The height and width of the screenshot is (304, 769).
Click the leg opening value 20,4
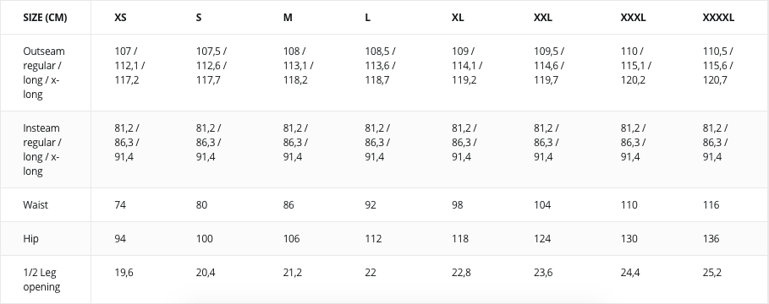(206, 272)
